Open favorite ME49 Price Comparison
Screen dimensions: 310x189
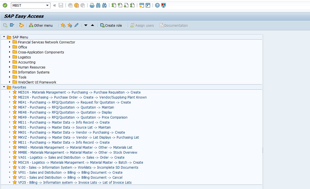73,117
